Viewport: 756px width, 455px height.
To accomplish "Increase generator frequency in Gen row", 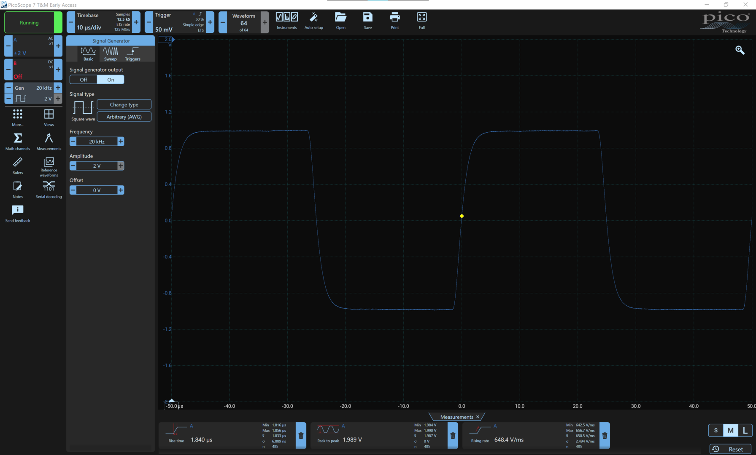I will [58, 88].
